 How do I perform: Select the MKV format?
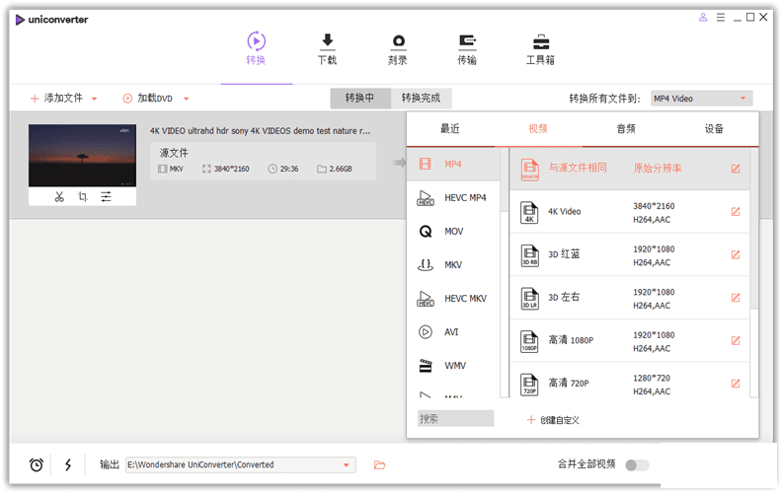(453, 265)
